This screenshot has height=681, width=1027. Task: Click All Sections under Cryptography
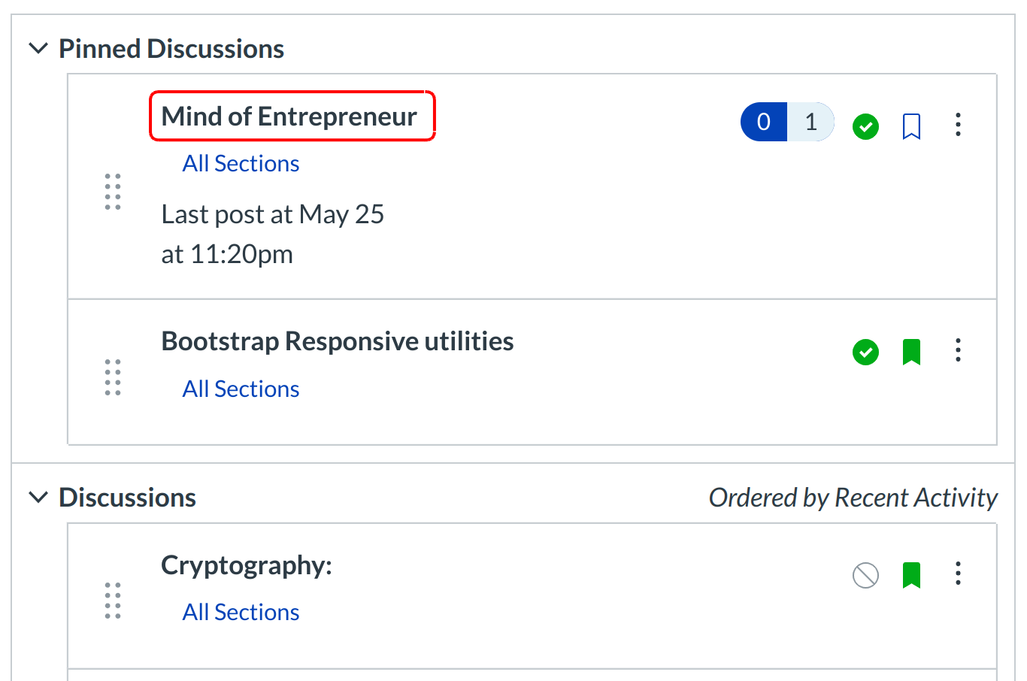[241, 612]
